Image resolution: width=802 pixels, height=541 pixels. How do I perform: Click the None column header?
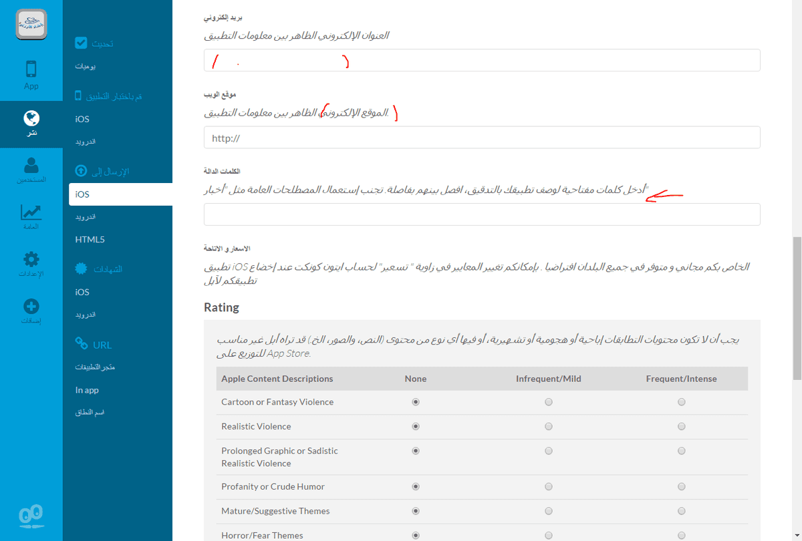pyautogui.click(x=416, y=379)
